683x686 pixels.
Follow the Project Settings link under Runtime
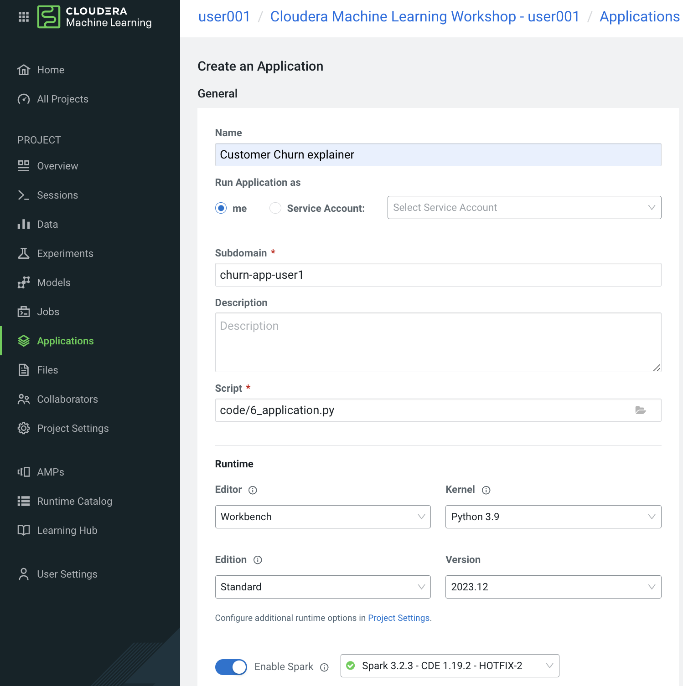399,618
